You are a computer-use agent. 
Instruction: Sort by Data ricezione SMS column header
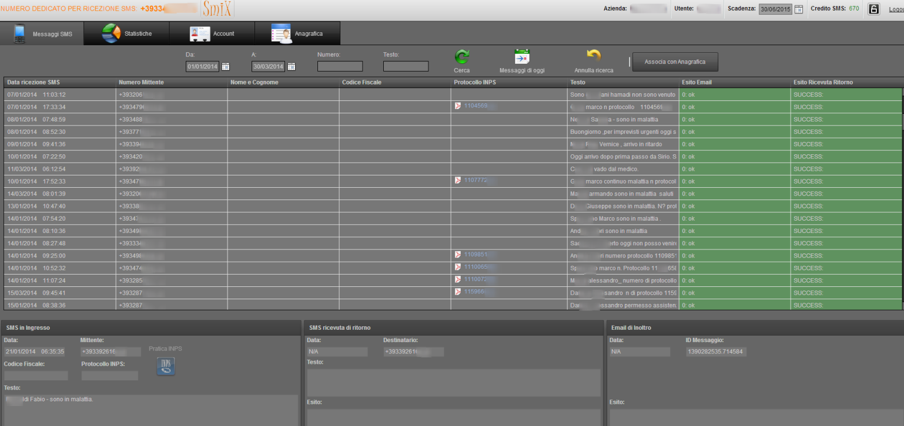coord(34,82)
